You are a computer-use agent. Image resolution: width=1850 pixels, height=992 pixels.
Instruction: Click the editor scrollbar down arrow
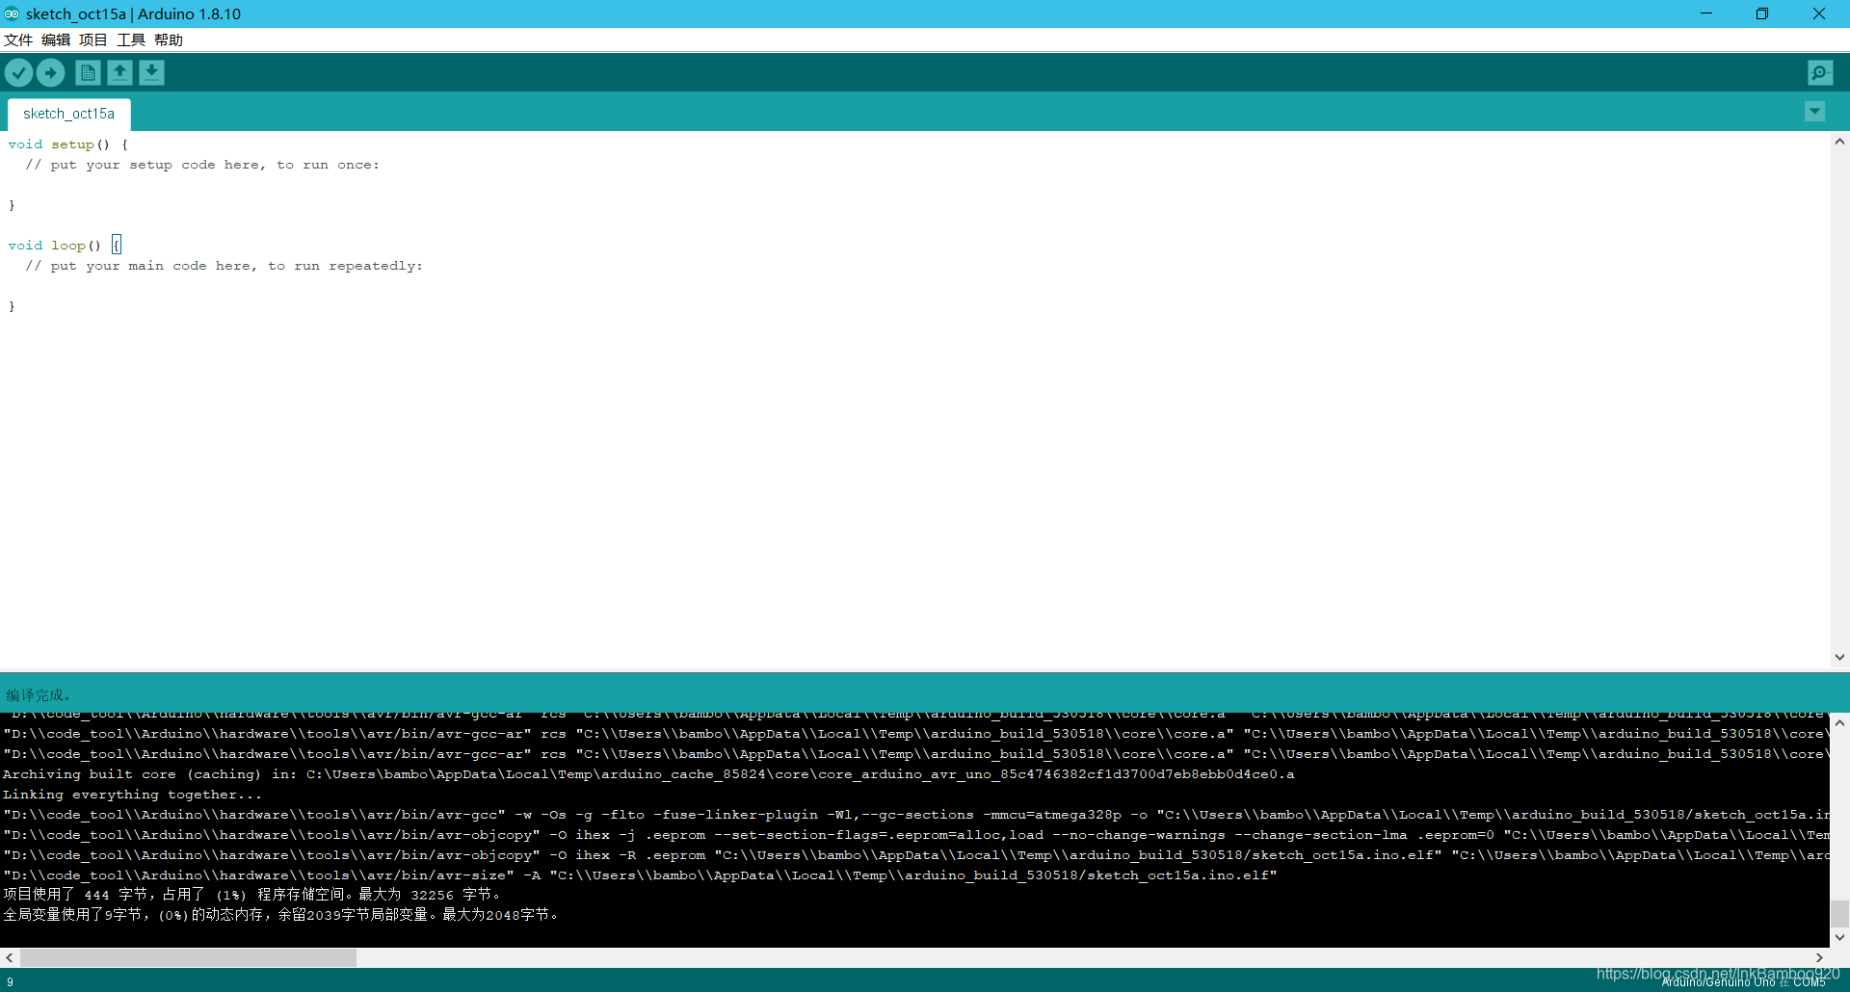[1839, 657]
